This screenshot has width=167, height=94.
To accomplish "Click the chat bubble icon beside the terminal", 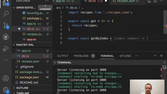I will click(x=164, y=67).
